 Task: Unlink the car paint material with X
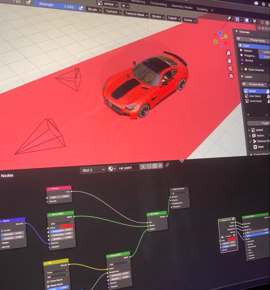[160, 165]
